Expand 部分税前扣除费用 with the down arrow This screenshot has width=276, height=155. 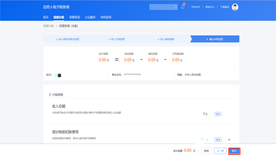coord(229,140)
